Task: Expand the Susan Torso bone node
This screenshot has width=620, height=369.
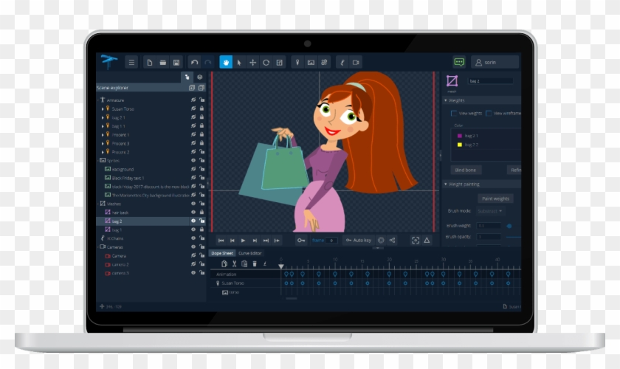Action: coord(103,108)
